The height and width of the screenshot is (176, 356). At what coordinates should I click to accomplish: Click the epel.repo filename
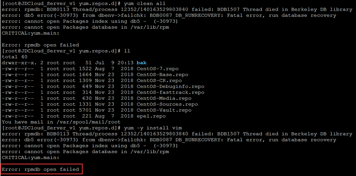pyautogui.click(x=151, y=116)
